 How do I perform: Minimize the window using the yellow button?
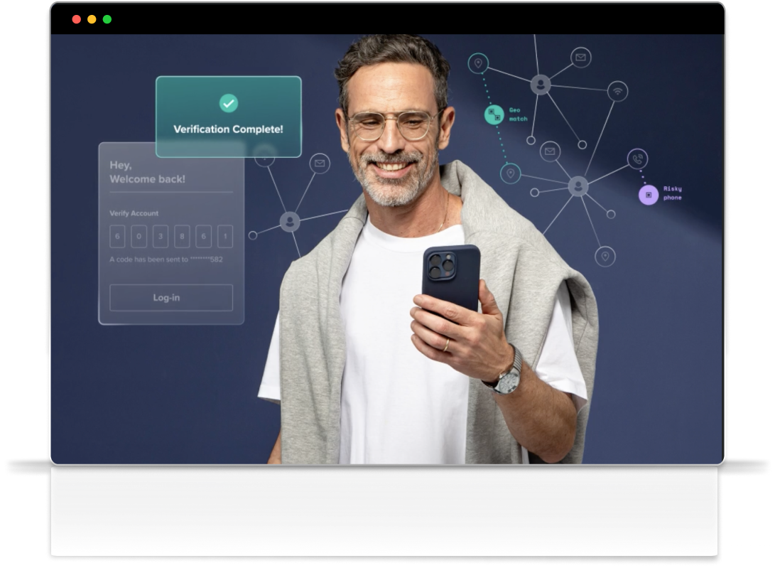[x=92, y=19]
